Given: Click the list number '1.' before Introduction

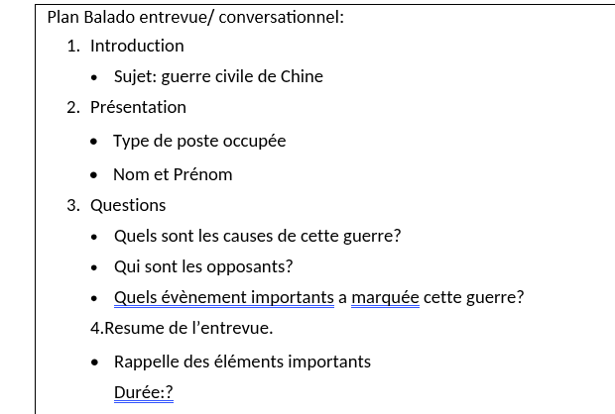Looking at the screenshot, I should point(72,46).
